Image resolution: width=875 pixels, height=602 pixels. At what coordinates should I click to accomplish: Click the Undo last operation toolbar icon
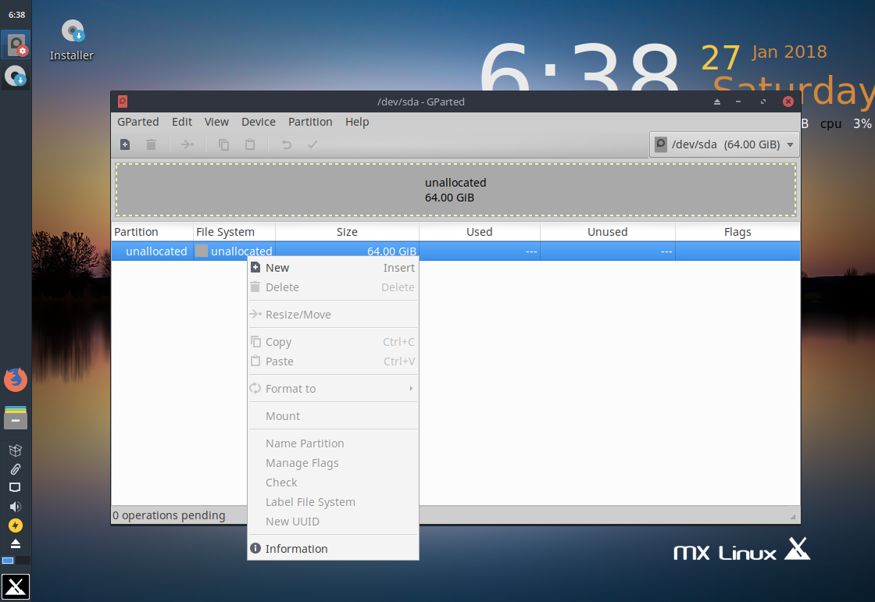click(x=286, y=144)
